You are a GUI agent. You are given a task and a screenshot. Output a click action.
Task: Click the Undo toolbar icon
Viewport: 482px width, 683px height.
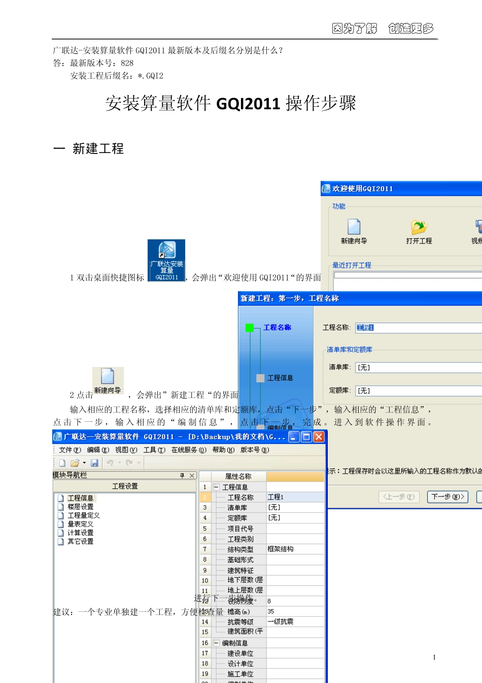click(x=110, y=463)
